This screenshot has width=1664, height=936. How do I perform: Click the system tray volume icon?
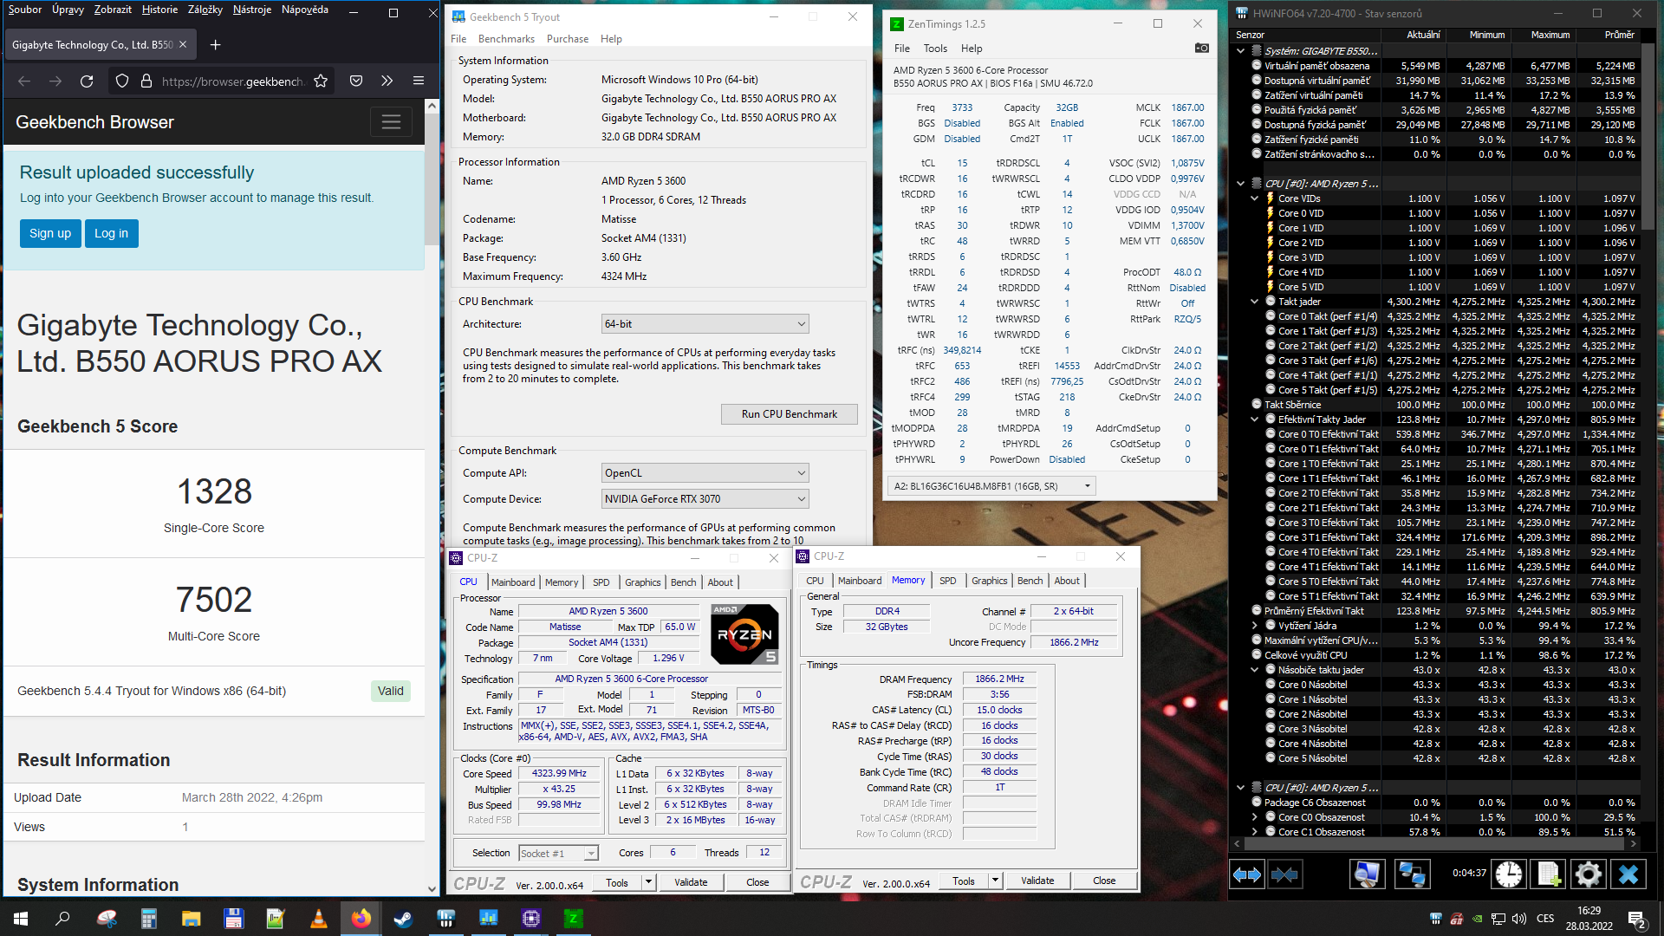pos(1519,919)
